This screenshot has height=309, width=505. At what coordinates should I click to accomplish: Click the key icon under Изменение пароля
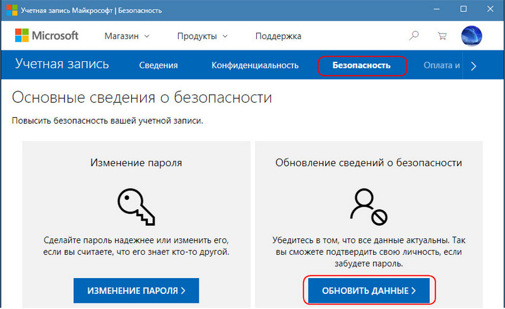tap(136, 207)
